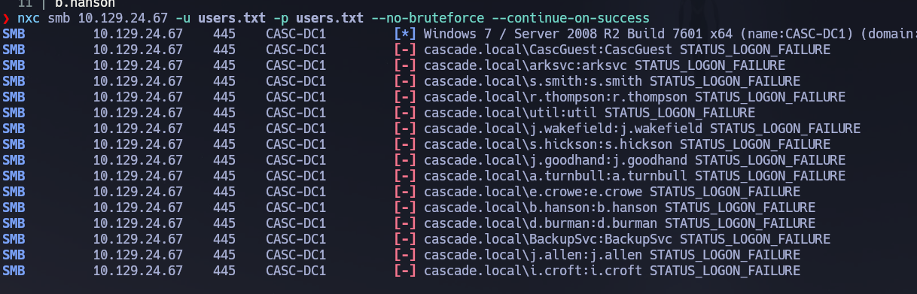Click the [-] failure marker on s.smith line
Image resolution: width=917 pixels, height=294 pixels.
click(405, 81)
